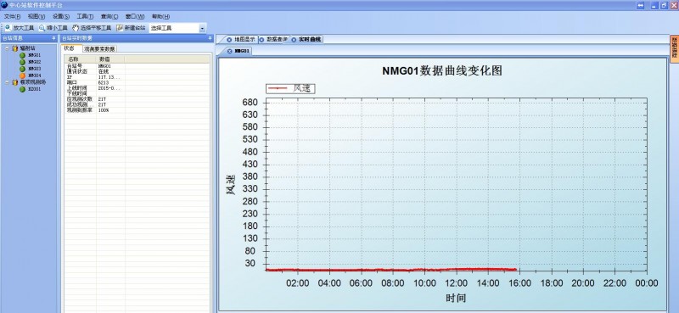
Task: Select the green NMG01 station icon
Action: tap(23, 55)
